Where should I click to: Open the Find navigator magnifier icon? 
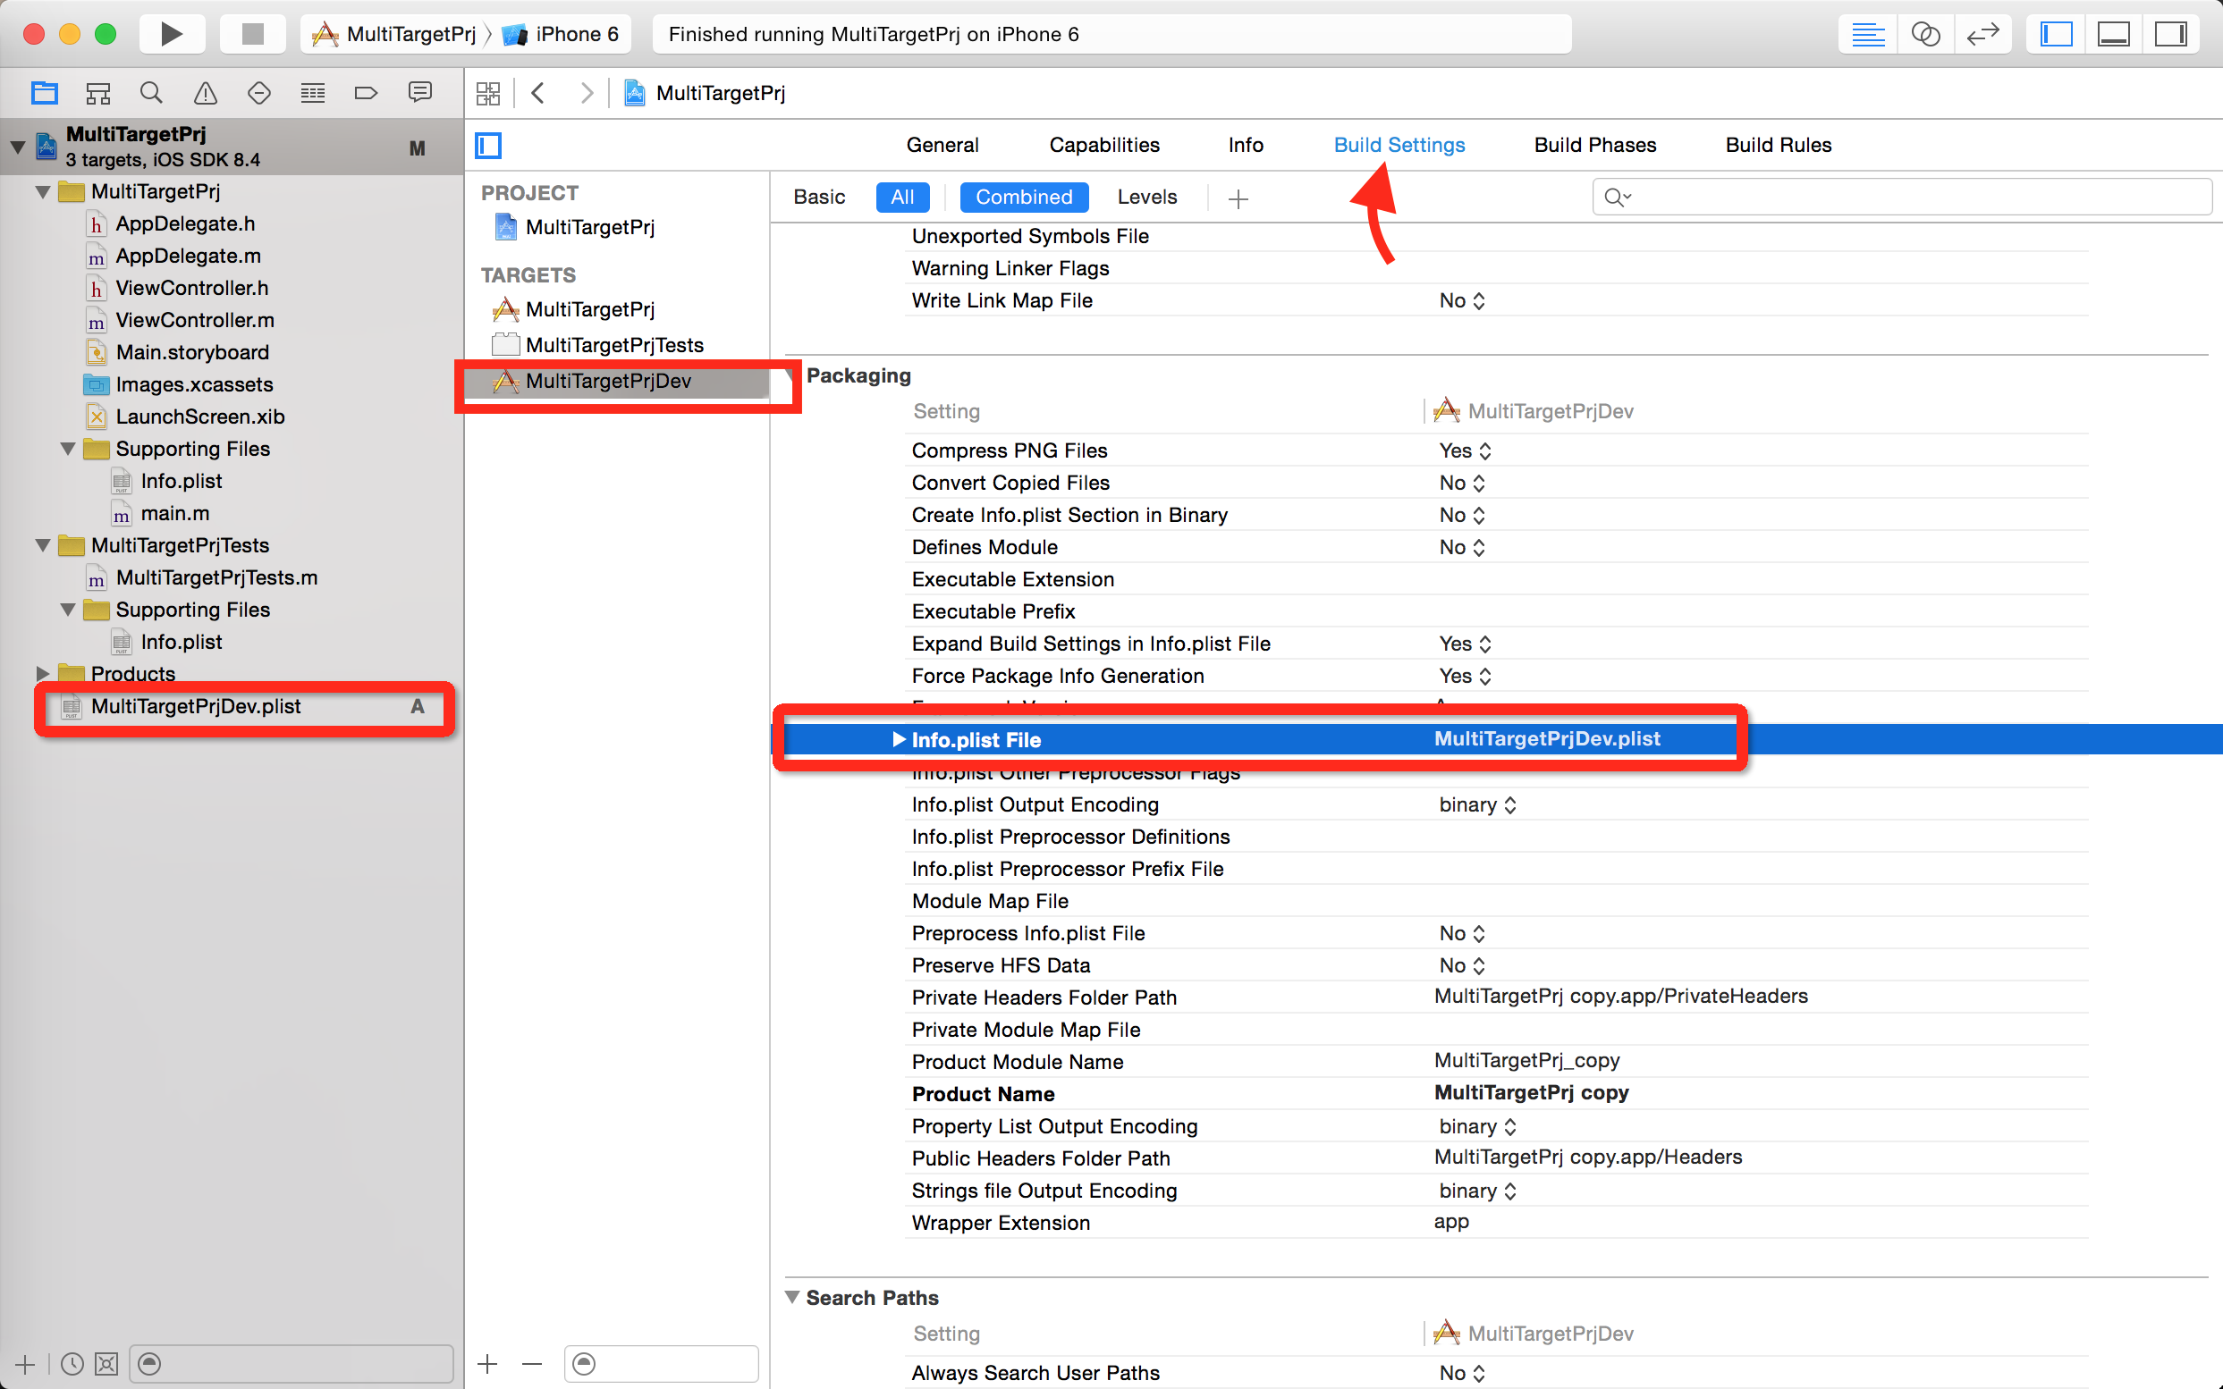pyautogui.click(x=152, y=93)
